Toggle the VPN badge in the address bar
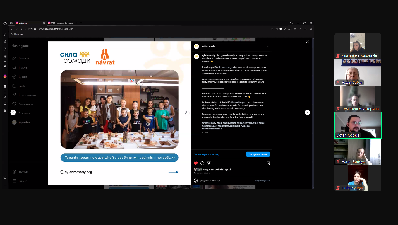 click(x=30, y=29)
